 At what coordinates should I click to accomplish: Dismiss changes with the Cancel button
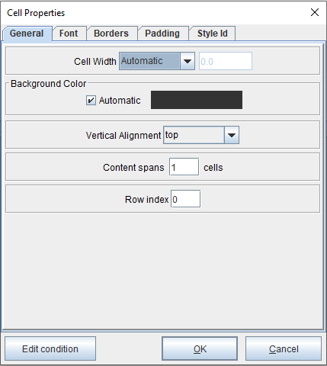(x=284, y=348)
